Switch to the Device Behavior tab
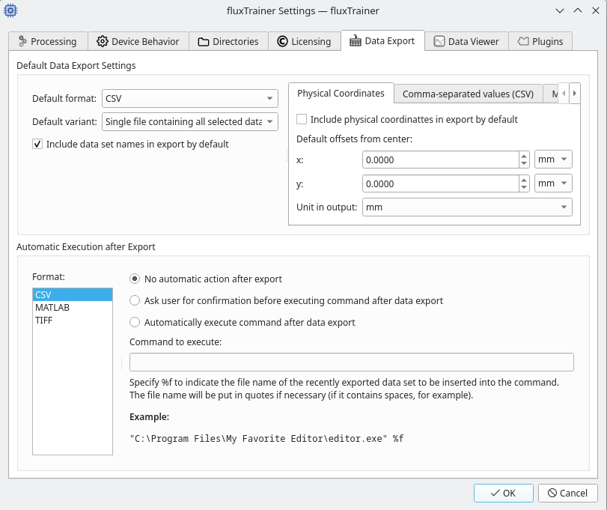This screenshot has height=510, width=607. tap(138, 41)
